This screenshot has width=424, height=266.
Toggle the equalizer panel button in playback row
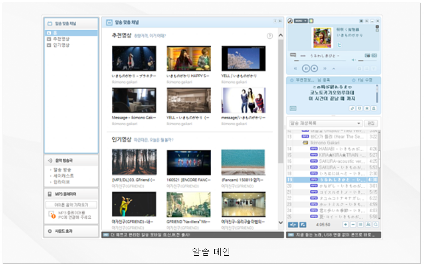(x=374, y=69)
